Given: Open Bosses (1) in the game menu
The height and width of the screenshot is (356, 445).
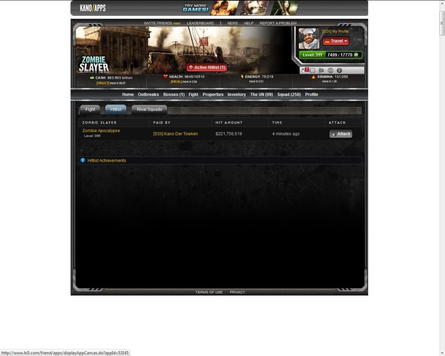Looking at the screenshot, I should (174, 94).
